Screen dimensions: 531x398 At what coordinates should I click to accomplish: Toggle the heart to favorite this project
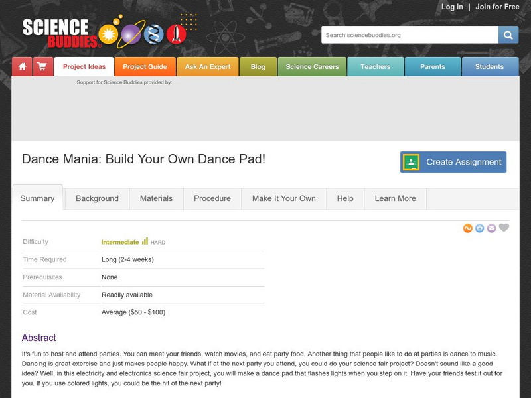click(504, 228)
